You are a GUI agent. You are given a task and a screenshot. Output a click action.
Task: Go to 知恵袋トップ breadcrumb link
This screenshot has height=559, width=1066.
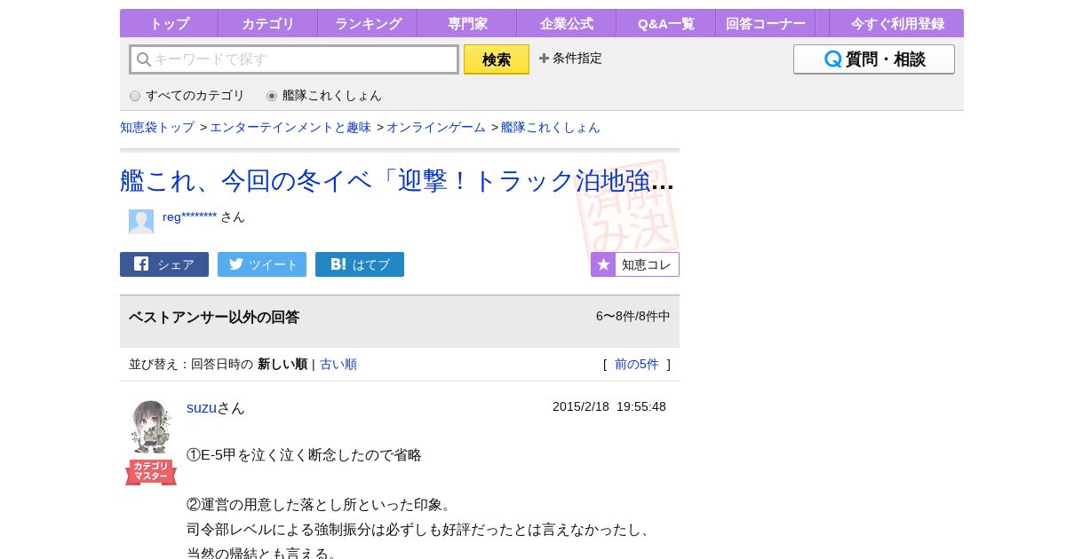click(157, 127)
